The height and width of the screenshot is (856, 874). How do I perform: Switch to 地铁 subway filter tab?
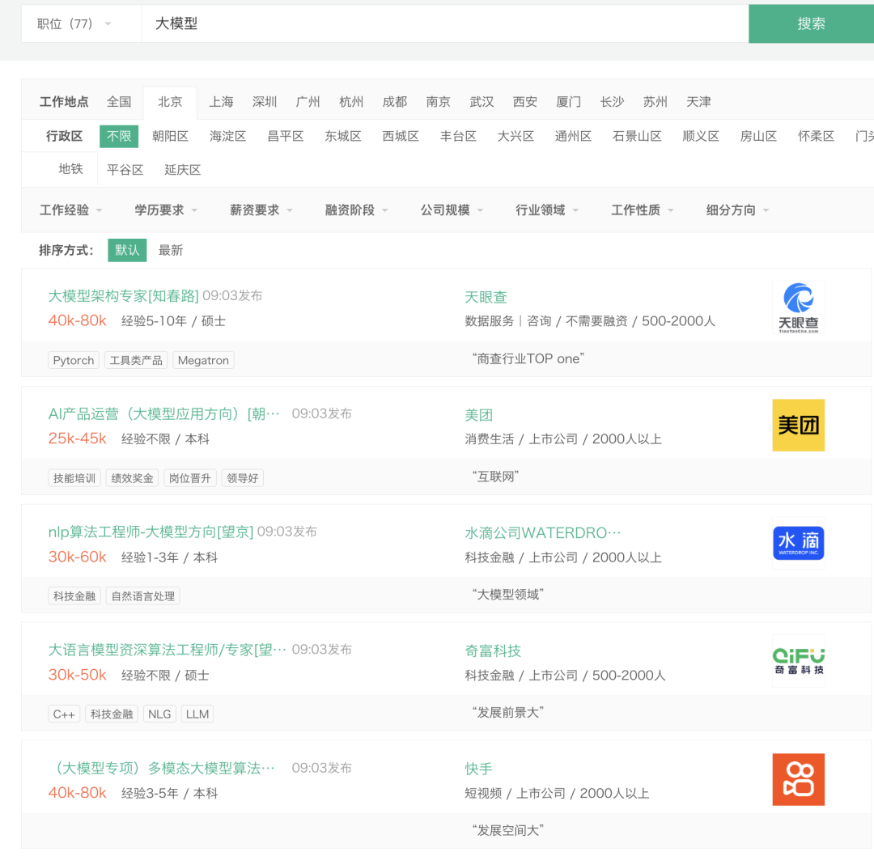point(70,169)
